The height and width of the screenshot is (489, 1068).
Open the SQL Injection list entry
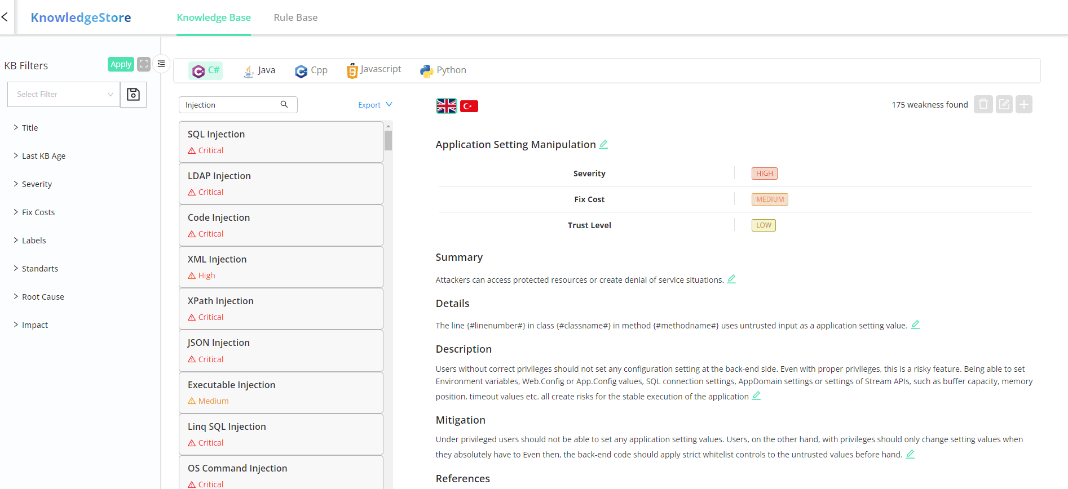tap(281, 142)
